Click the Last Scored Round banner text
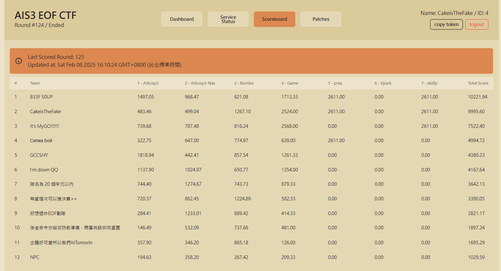 (56, 57)
